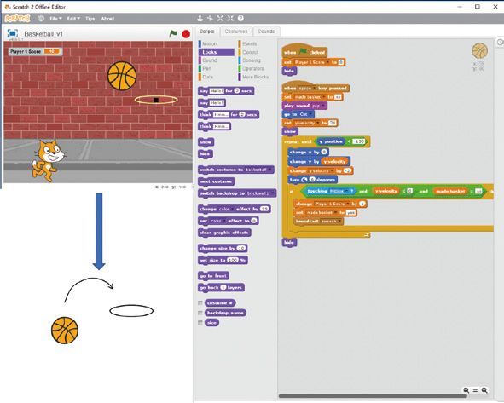Switch to the Sounds tab

pos(266,32)
